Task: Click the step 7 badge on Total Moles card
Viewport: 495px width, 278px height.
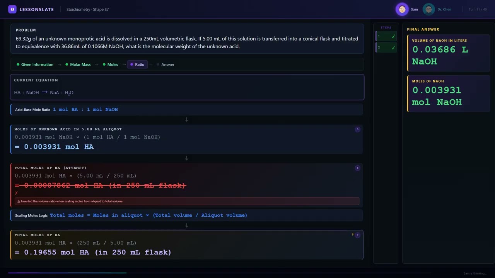Action: click(x=357, y=235)
